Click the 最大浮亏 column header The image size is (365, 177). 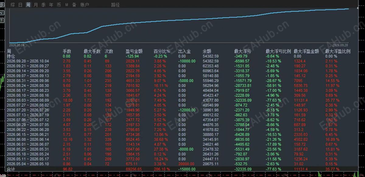click(243, 51)
